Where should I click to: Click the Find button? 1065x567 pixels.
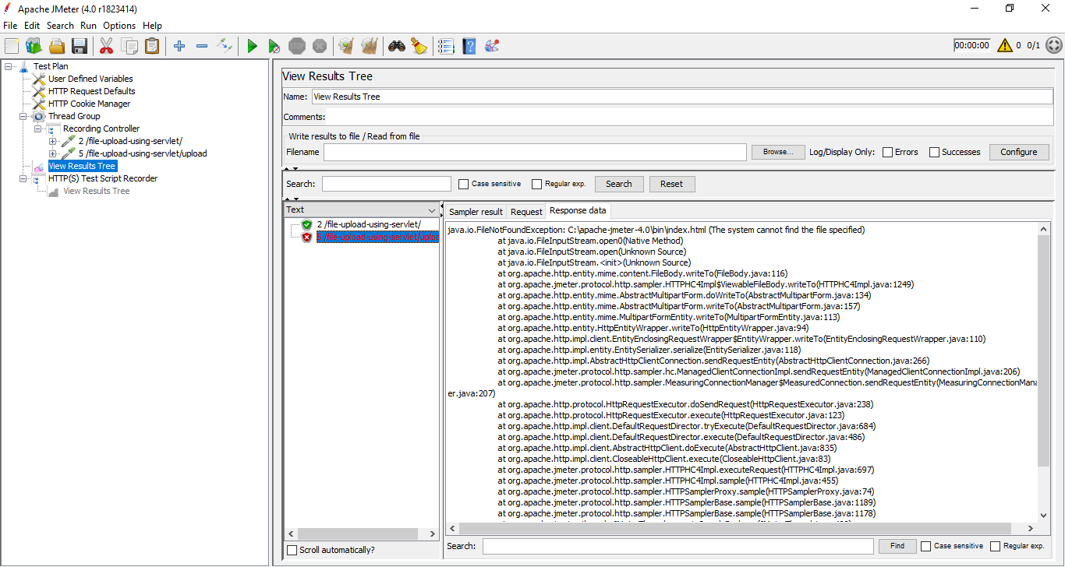pos(897,546)
